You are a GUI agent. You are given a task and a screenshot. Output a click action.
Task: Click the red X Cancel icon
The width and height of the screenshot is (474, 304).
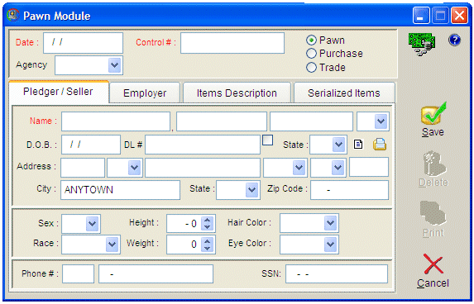point(433,264)
